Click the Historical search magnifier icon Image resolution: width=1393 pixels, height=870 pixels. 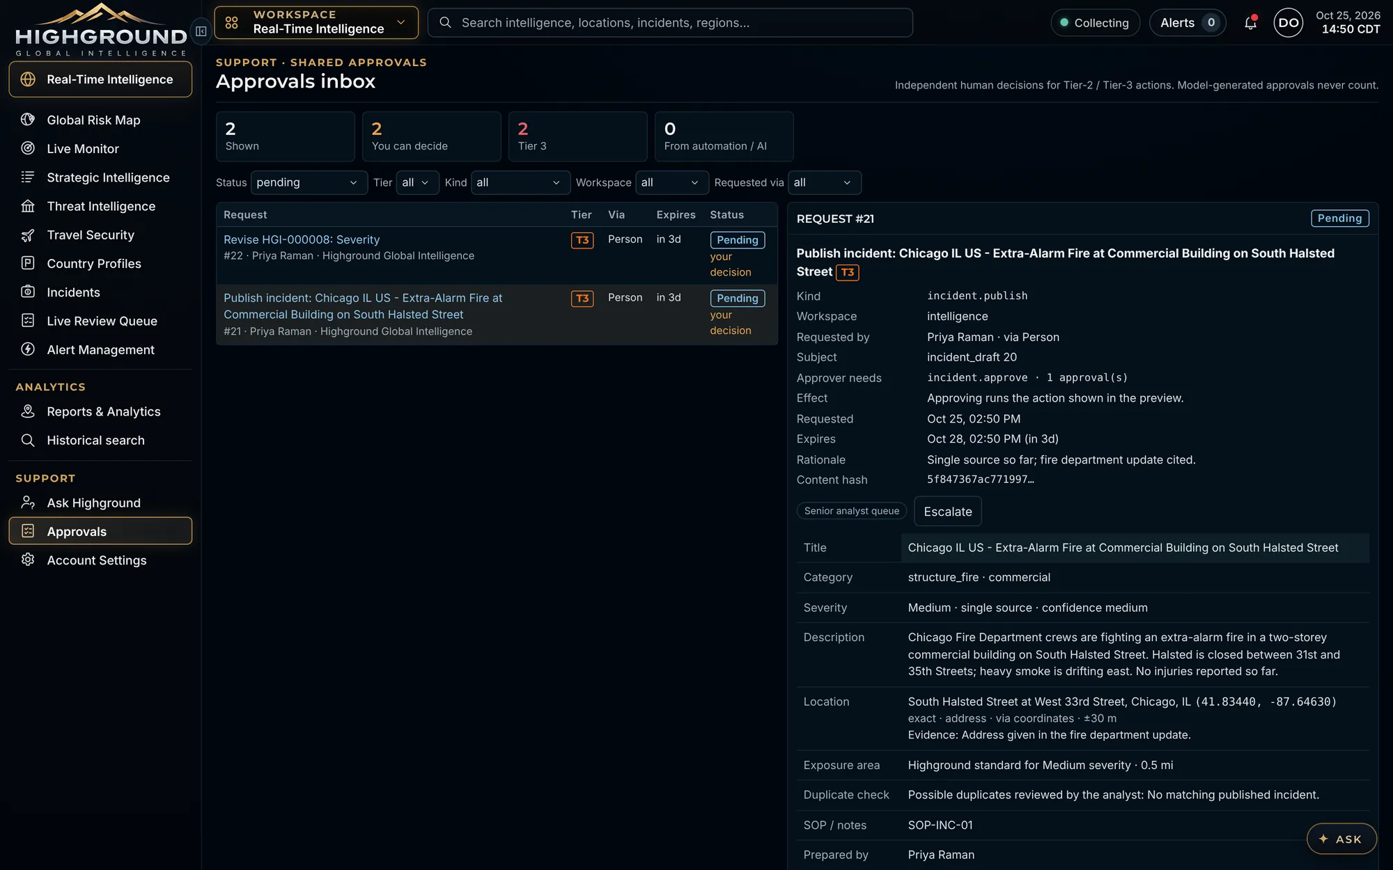(28, 440)
